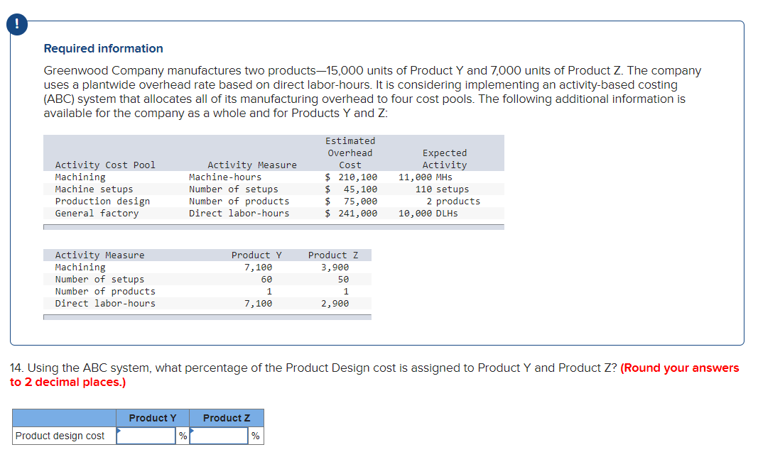
Task: Click Direct labor-hours in first table
Action: [239, 213]
